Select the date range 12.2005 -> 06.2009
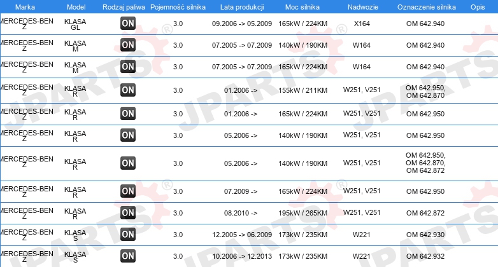Viewport: 498px width, 267px height. [242, 235]
